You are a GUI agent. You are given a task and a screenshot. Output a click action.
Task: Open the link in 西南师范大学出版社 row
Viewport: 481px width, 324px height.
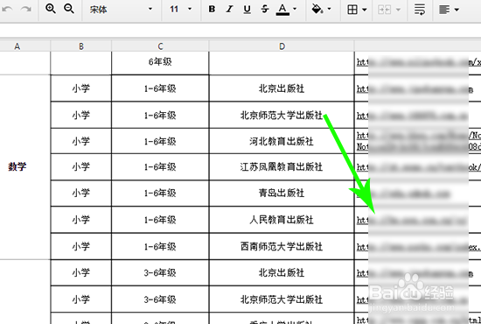[x=418, y=247]
